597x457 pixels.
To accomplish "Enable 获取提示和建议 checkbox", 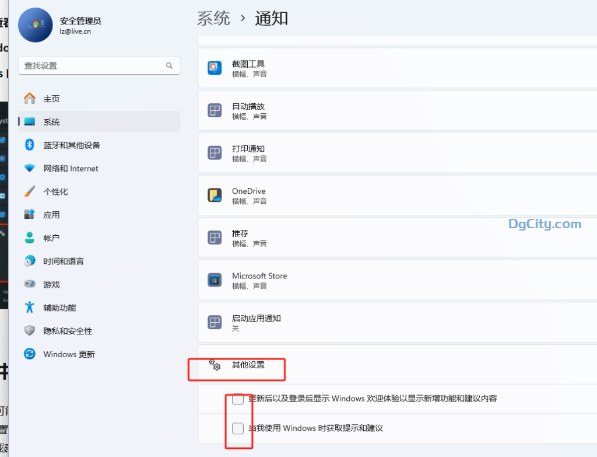I will click(x=237, y=428).
